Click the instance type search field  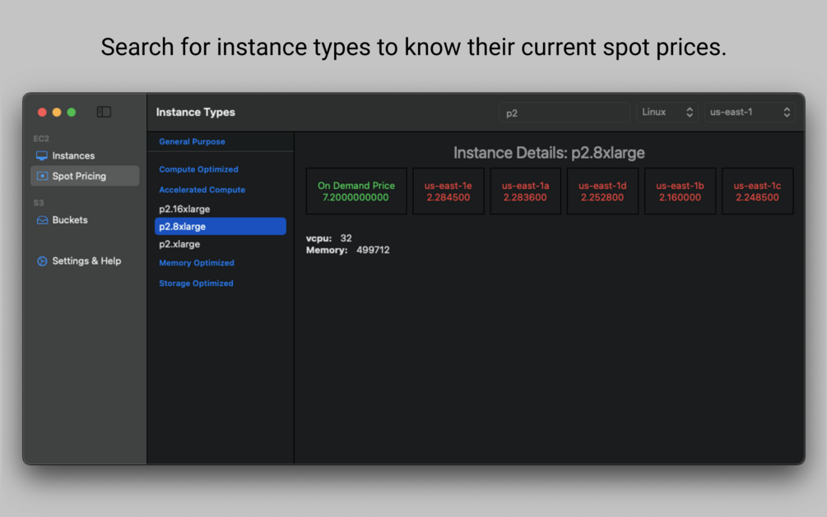564,113
